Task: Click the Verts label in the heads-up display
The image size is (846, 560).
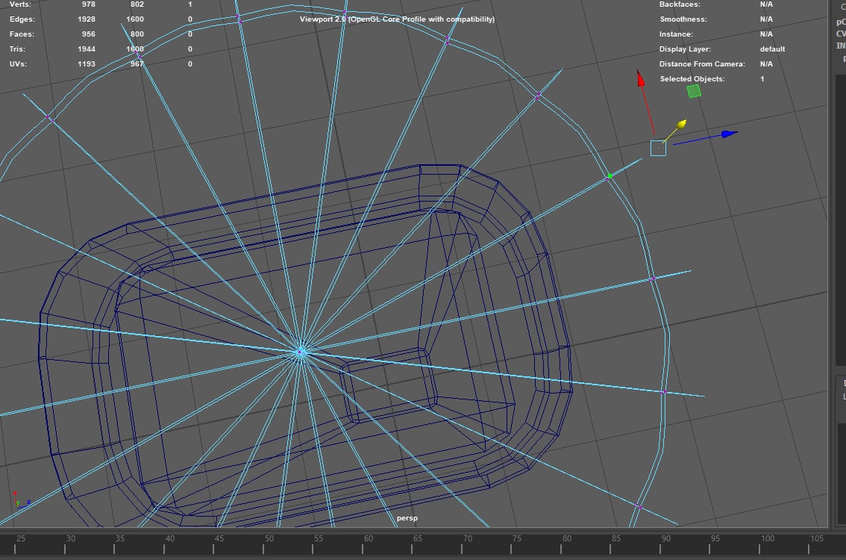Action: click(20, 4)
